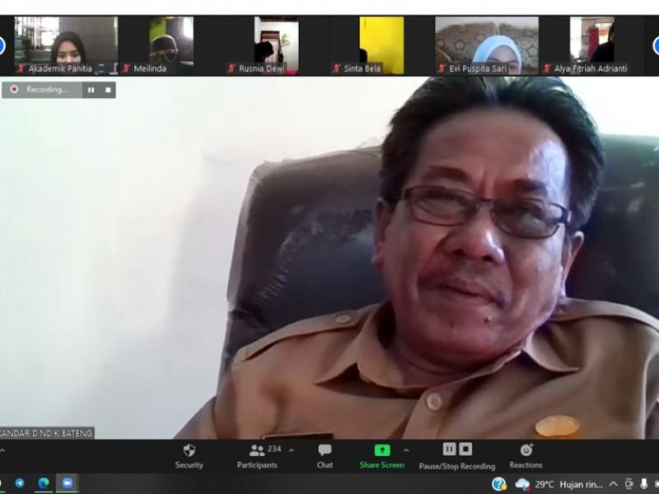659x494 pixels.
Task: Show hidden system tray icons
Action: [x=614, y=484]
